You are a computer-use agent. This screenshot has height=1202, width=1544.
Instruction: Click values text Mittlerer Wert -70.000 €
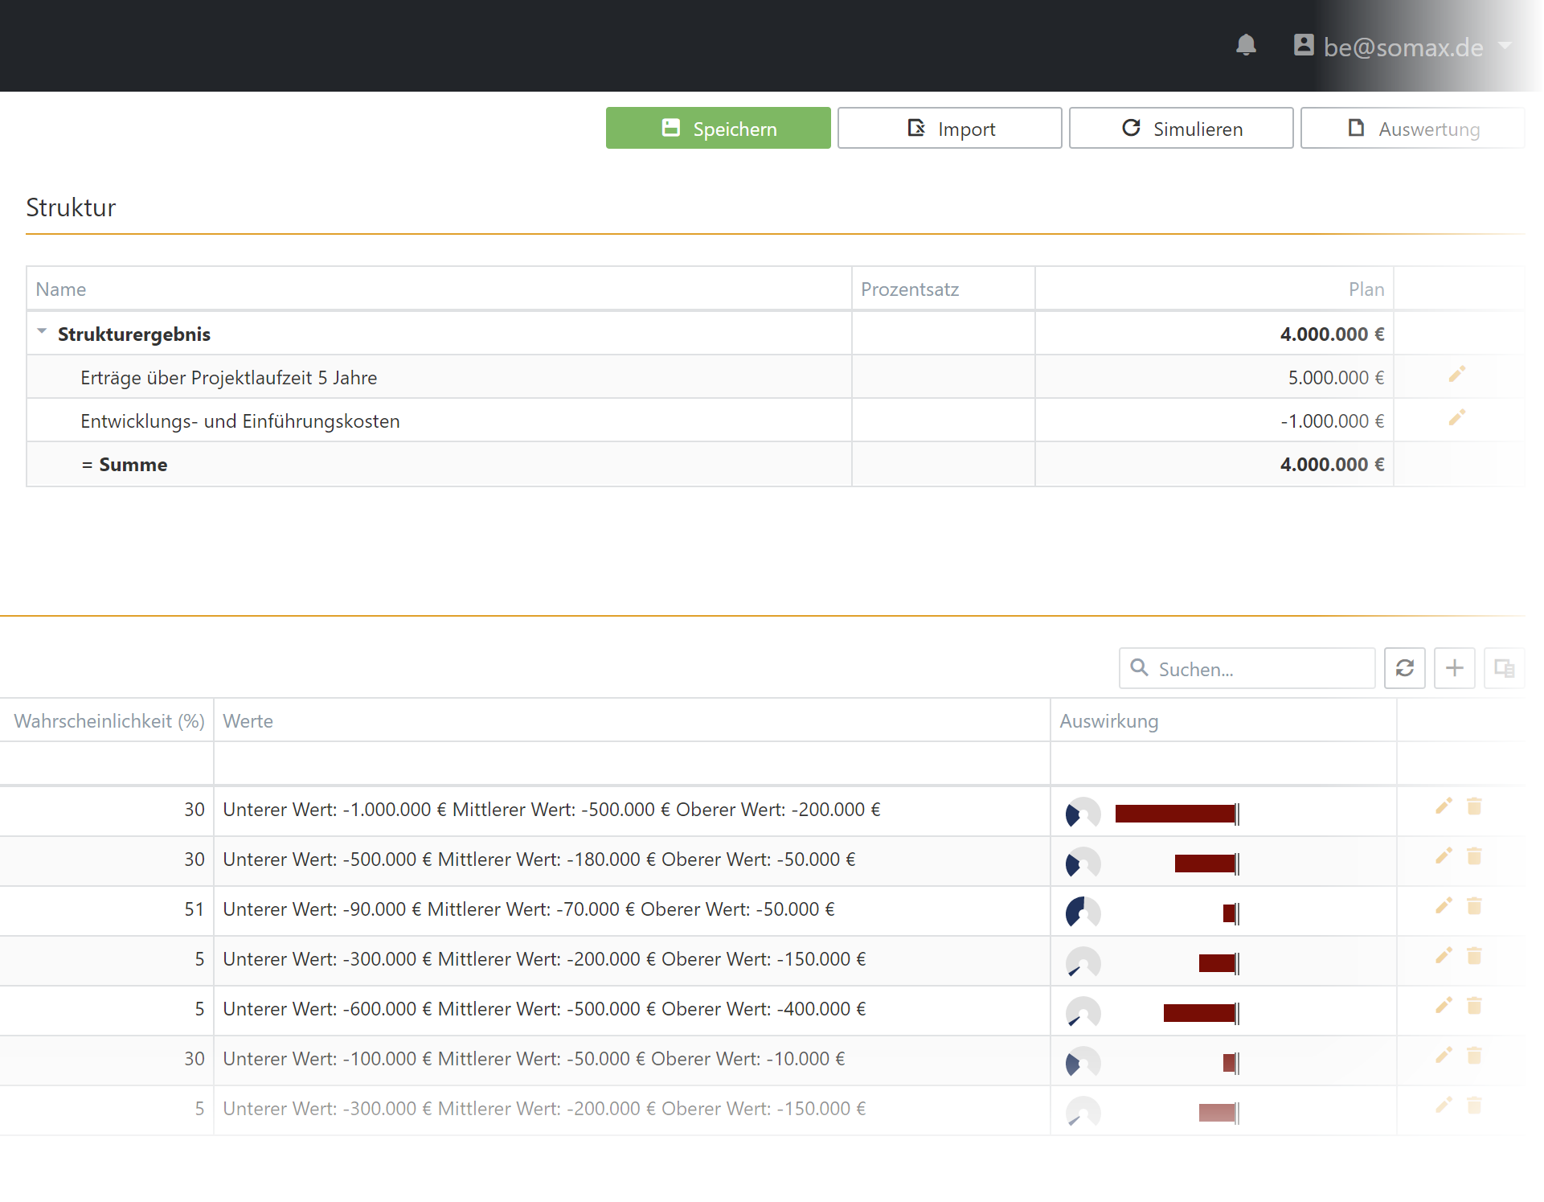[531, 909]
